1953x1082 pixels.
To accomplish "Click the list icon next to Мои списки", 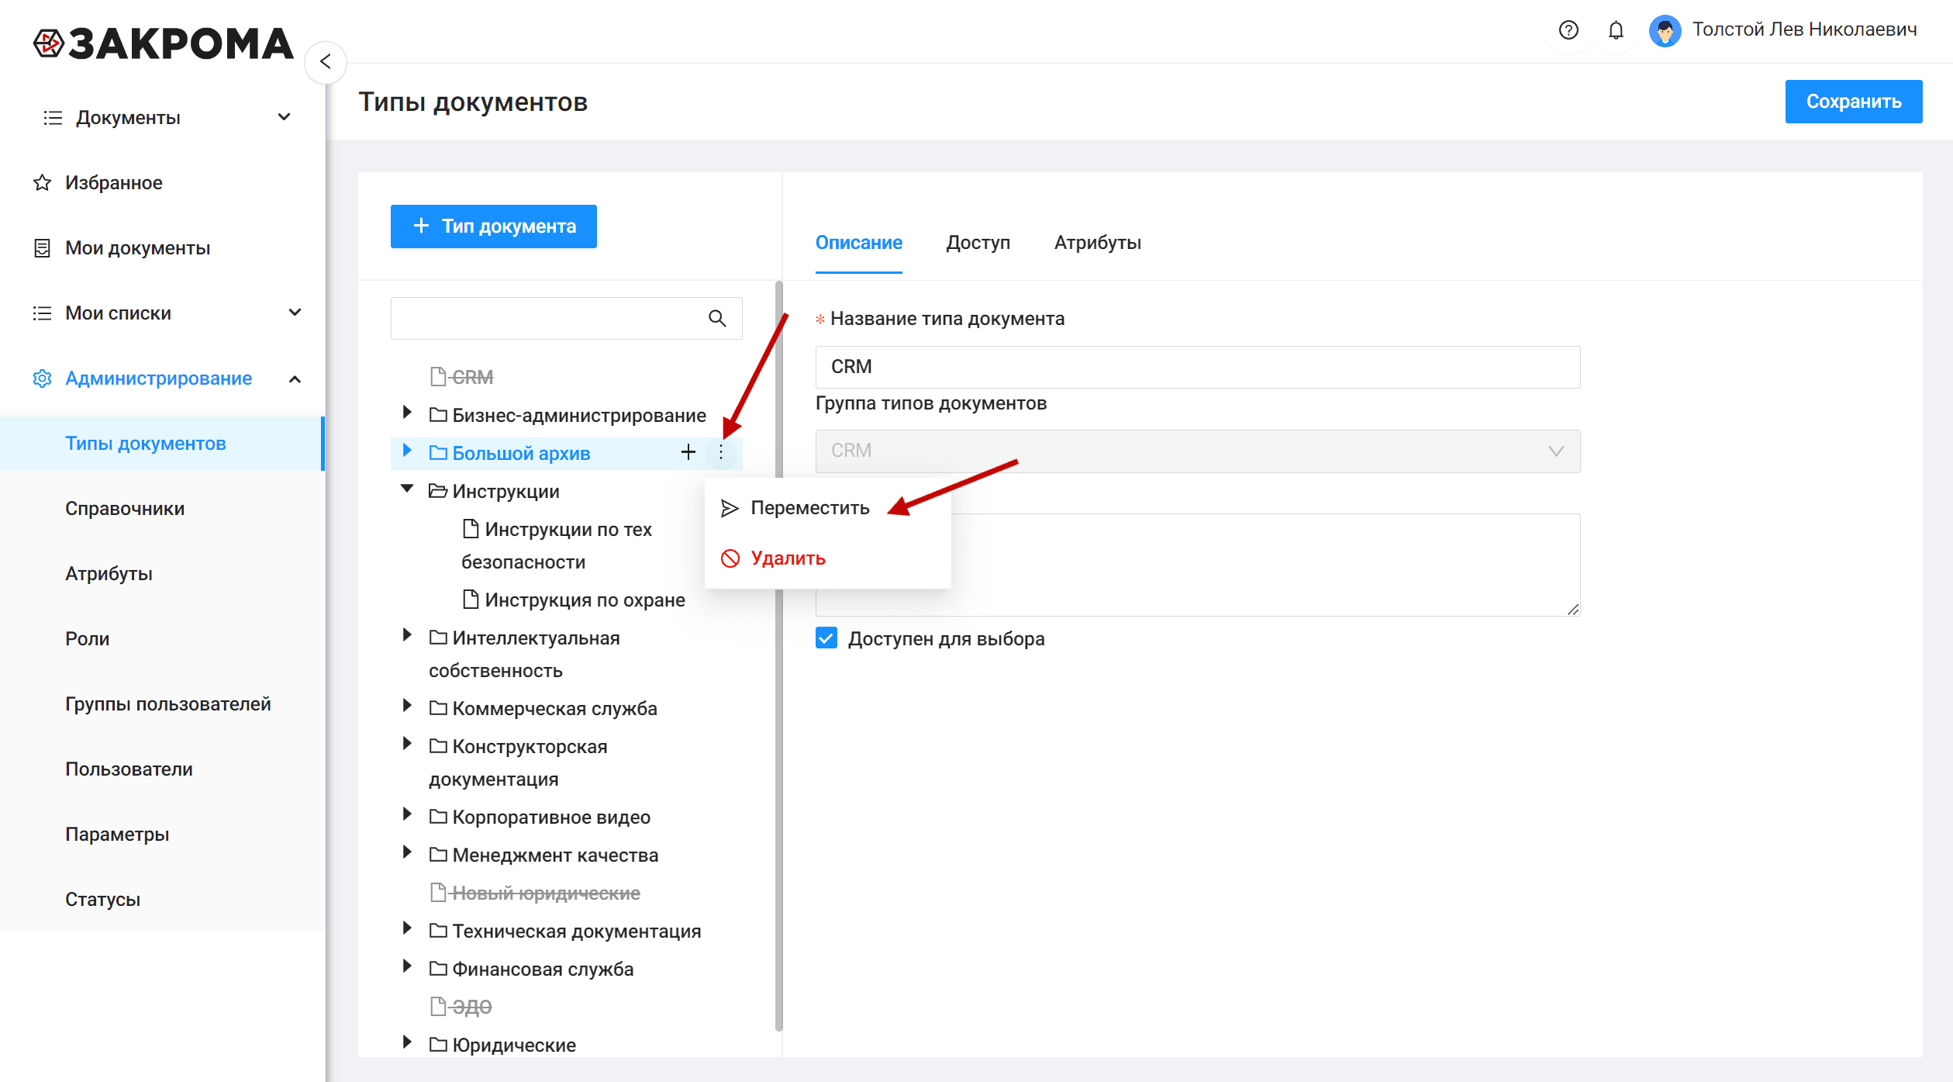I will 42,313.
